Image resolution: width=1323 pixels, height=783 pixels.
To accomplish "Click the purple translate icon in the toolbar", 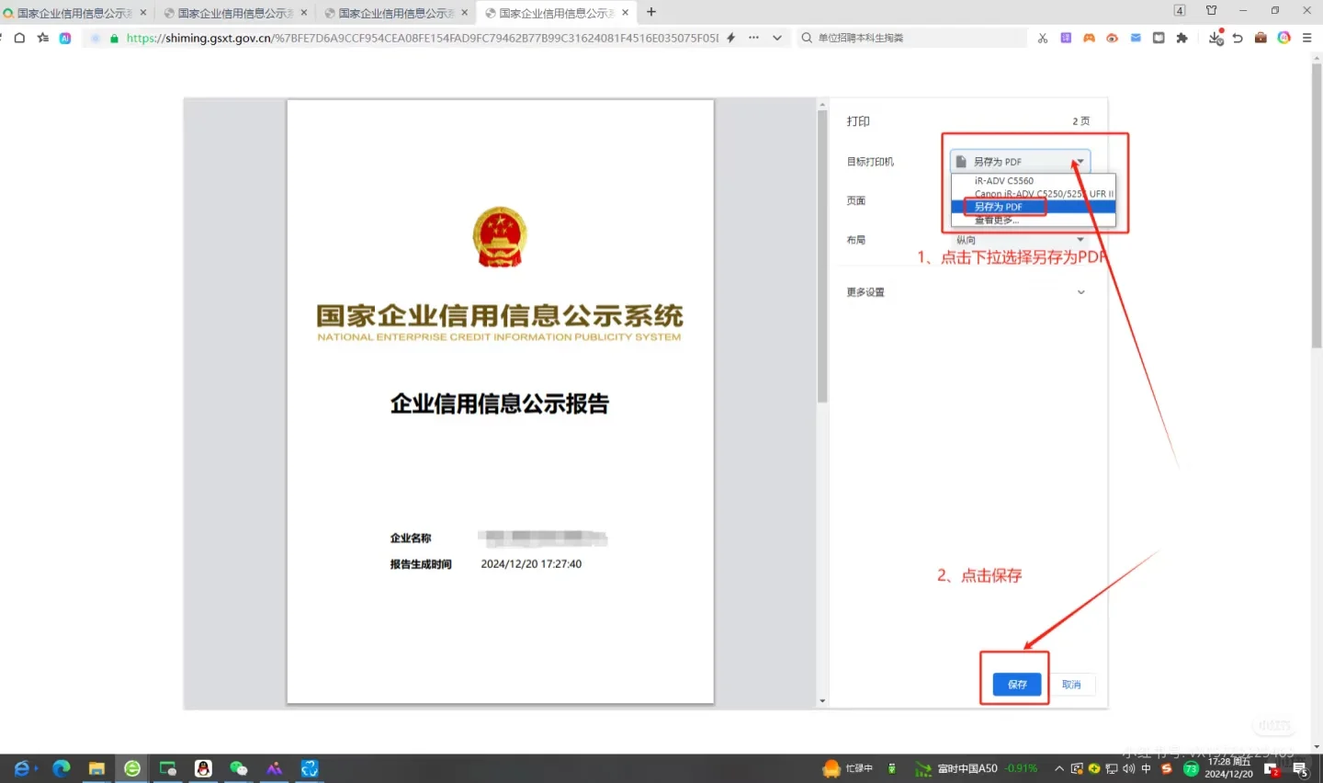I will pyautogui.click(x=1066, y=38).
